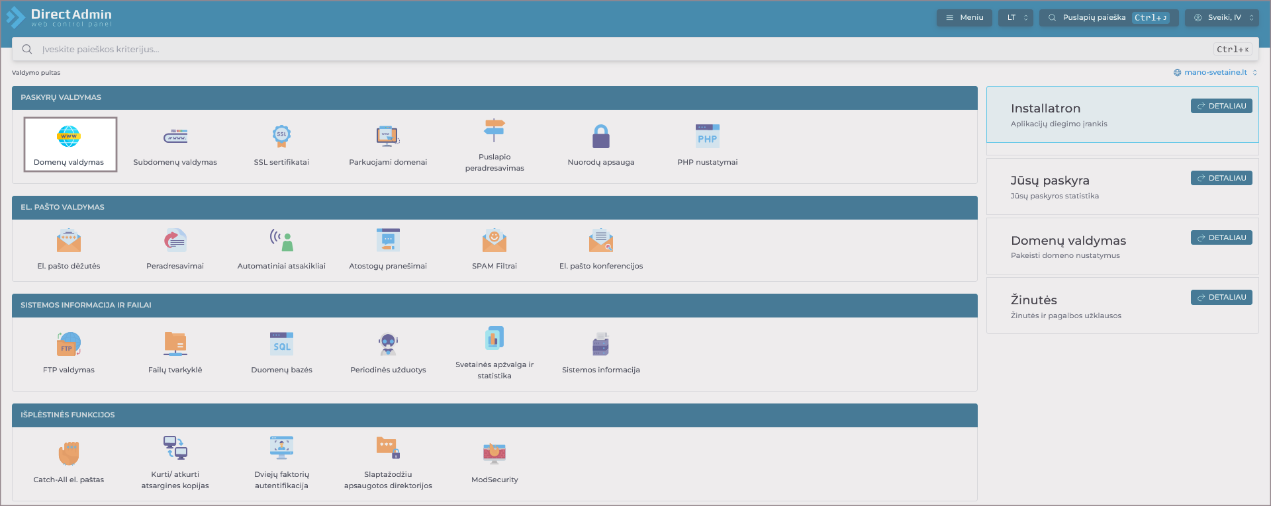Expand the LT language dropdown
Viewport: 1271px width, 506px height.
coord(1016,18)
